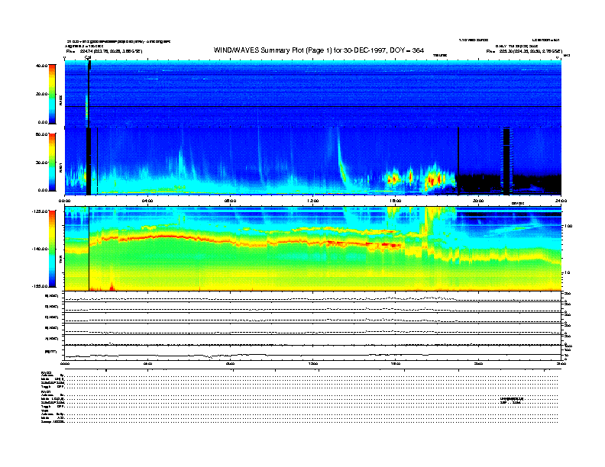Click the '-140.00' label on TNR color scale
This screenshot has height=467, width=605.
click(40, 249)
